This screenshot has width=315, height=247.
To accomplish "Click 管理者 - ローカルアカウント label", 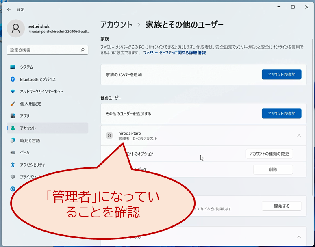I will point(138,139).
